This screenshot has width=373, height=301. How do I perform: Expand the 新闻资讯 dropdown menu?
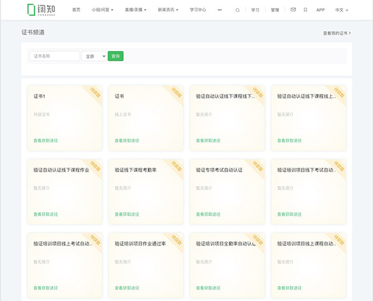168,10
